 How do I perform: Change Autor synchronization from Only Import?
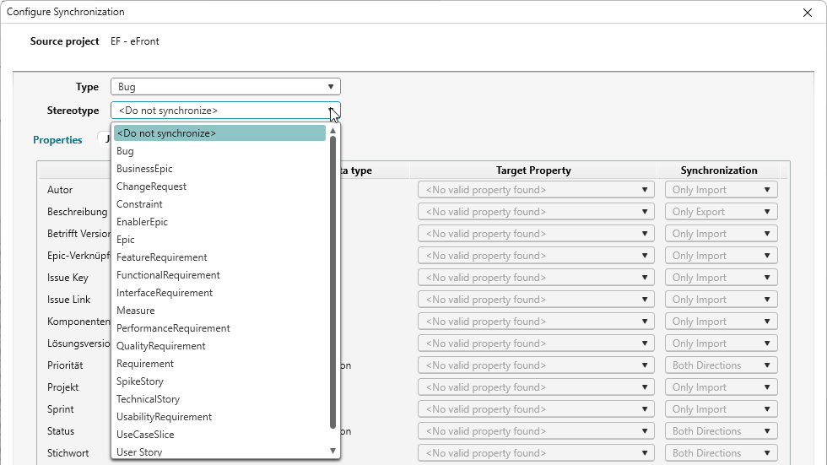[x=721, y=190]
